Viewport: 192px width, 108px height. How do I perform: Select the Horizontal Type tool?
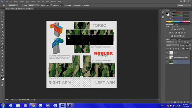(x=2, y=60)
